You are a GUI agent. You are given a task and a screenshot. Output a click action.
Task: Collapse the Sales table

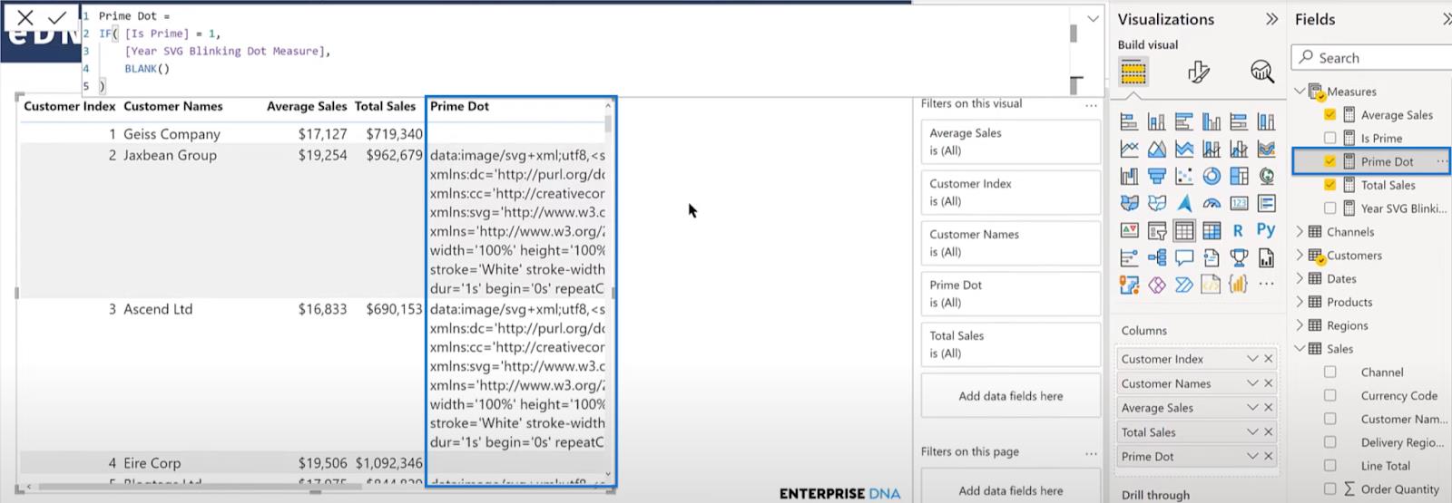pos(1300,349)
